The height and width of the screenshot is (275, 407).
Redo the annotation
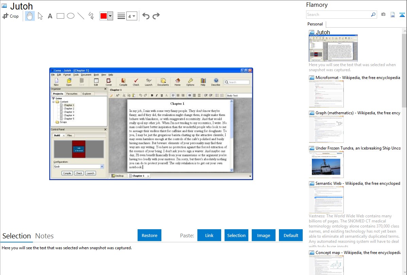(x=156, y=16)
